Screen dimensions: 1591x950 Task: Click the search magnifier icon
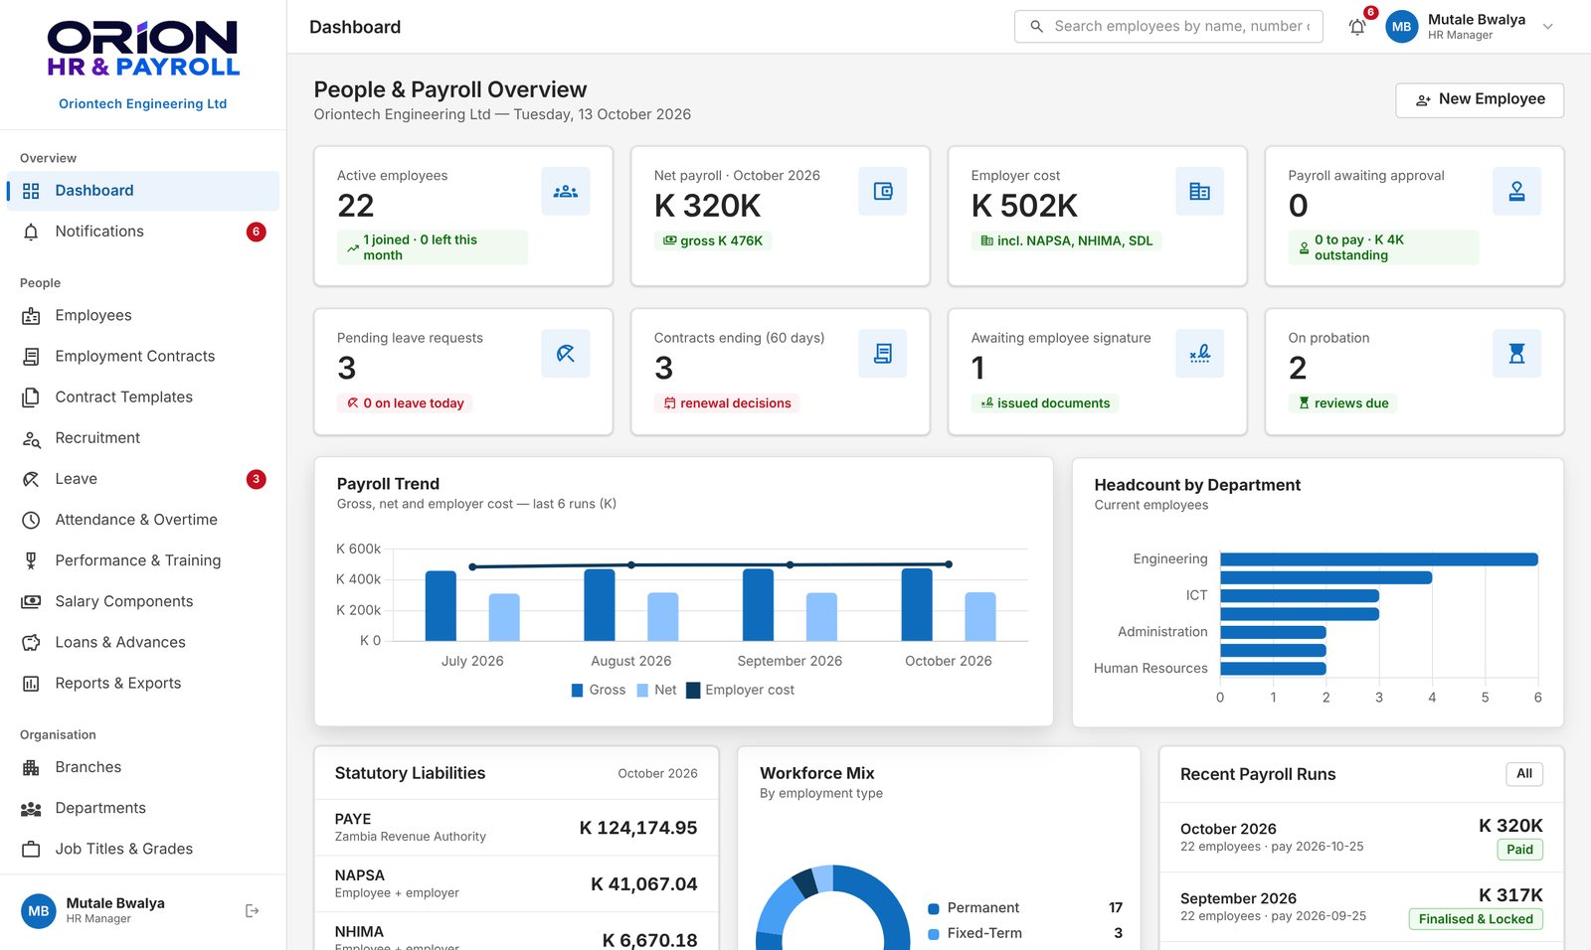tap(1036, 27)
